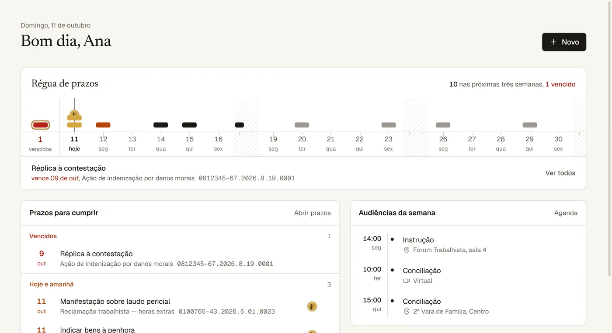
Task: Select day 27 'ter' on the ruler
Action: [x=472, y=144]
